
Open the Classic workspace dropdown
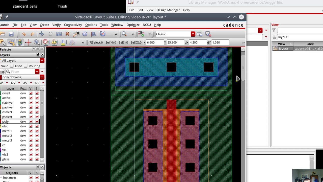[193, 34]
